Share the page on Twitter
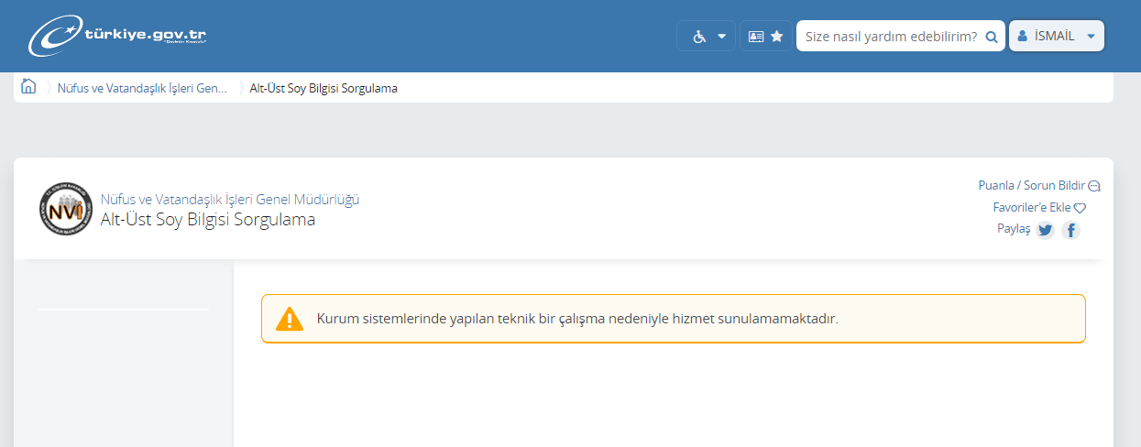This screenshot has height=447, width=1141. (x=1045, y=231)
